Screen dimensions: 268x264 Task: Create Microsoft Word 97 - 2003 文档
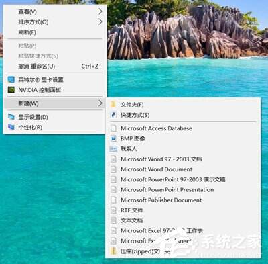tap(183, 159)
